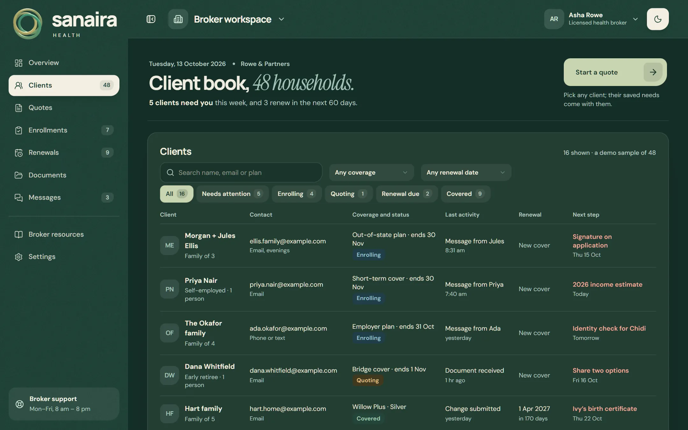
Task: Click ada.okafor@example.com email
Action: click(x=288, y=328)
